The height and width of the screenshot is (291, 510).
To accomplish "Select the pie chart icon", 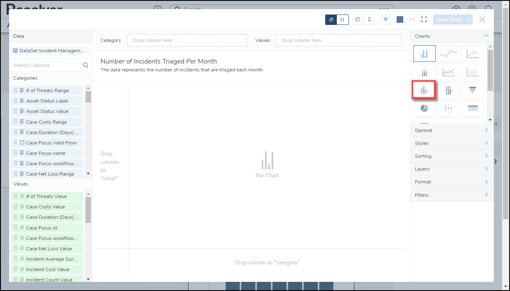I will coord(424,108).
